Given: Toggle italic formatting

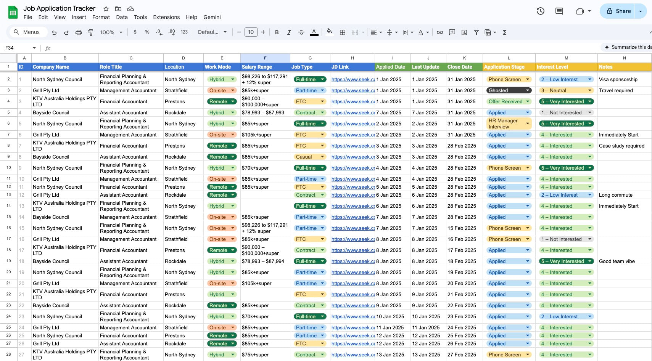Looking at the screenshot, I should (289, 32).
